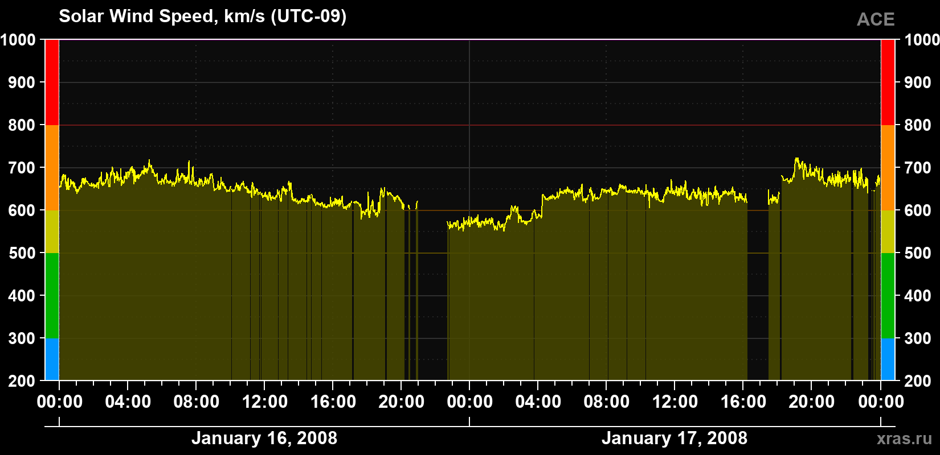Image resolution: width=940 pixels, height=455 pixels.
Task: Click the midnight '00:00' label between both dates
Action: 470,402
